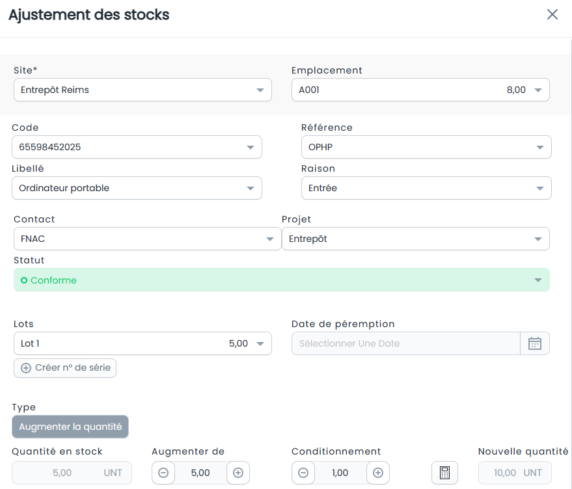Increase Conditionnement with the plus icon
Image resolution: width=572 pixels, height=489 pixels.
pos(378,473)
